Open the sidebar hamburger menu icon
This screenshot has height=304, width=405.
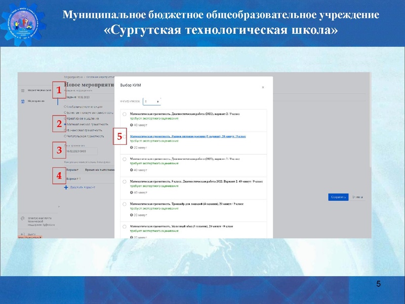22,89
